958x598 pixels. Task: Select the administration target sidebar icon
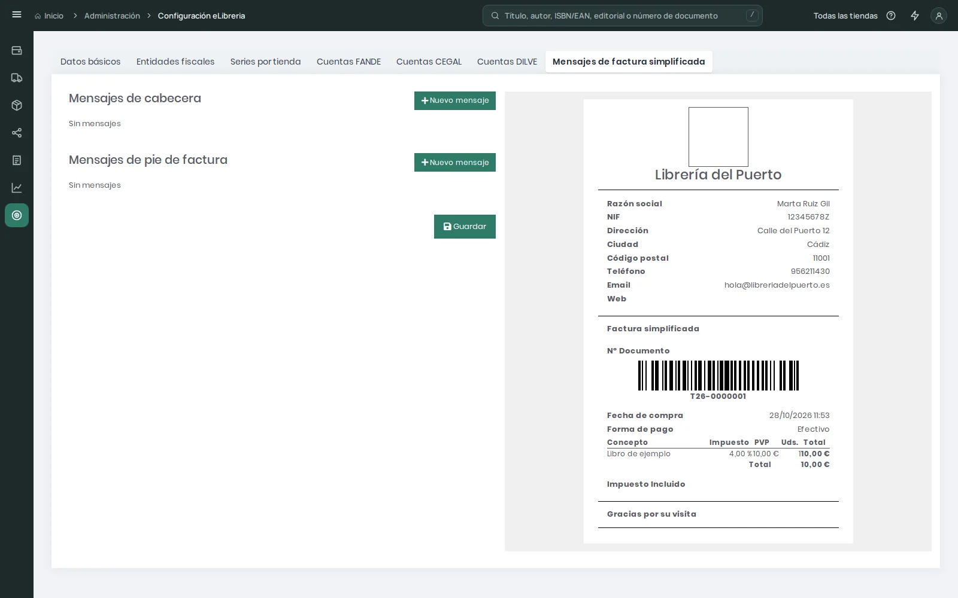[17, 215]
